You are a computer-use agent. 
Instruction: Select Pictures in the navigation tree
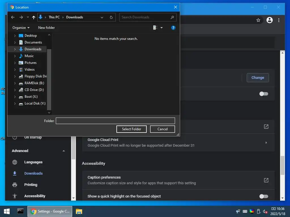tap(31, 63)
